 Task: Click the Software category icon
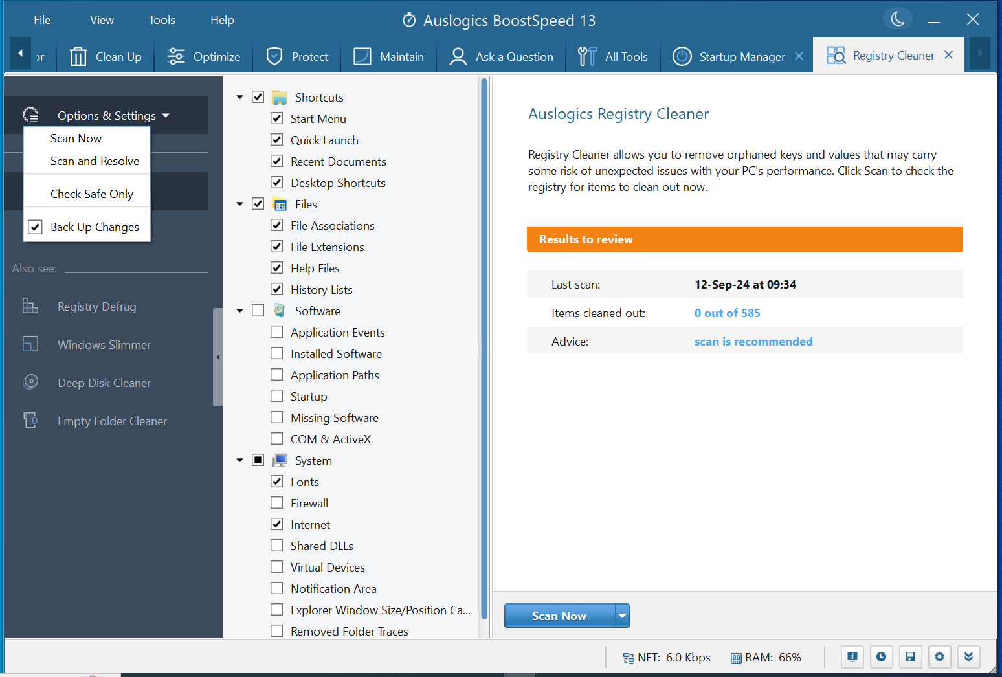pyautogui.click(x=280, y=311)
